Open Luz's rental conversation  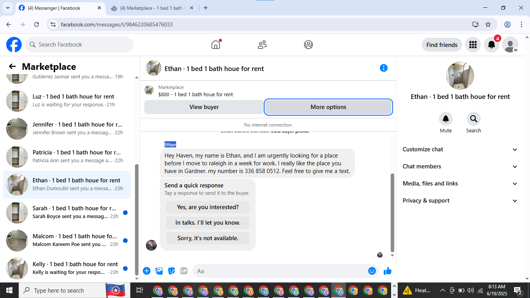click(x=67, y=101)
